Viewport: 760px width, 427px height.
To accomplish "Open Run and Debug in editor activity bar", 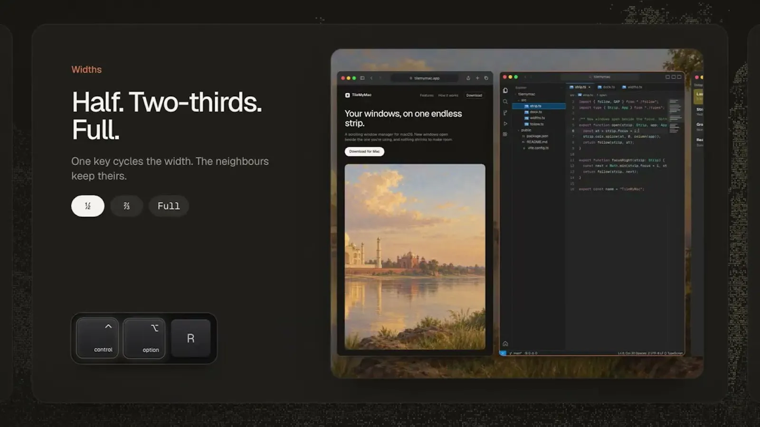I will 505,123.
